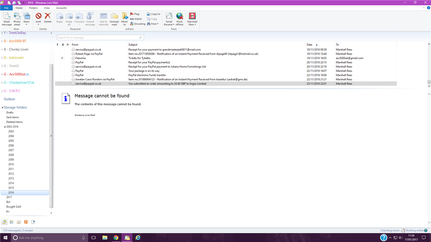The image size is (431, 242).
Task: Create a new Photo email
Action: coord(17,19)
